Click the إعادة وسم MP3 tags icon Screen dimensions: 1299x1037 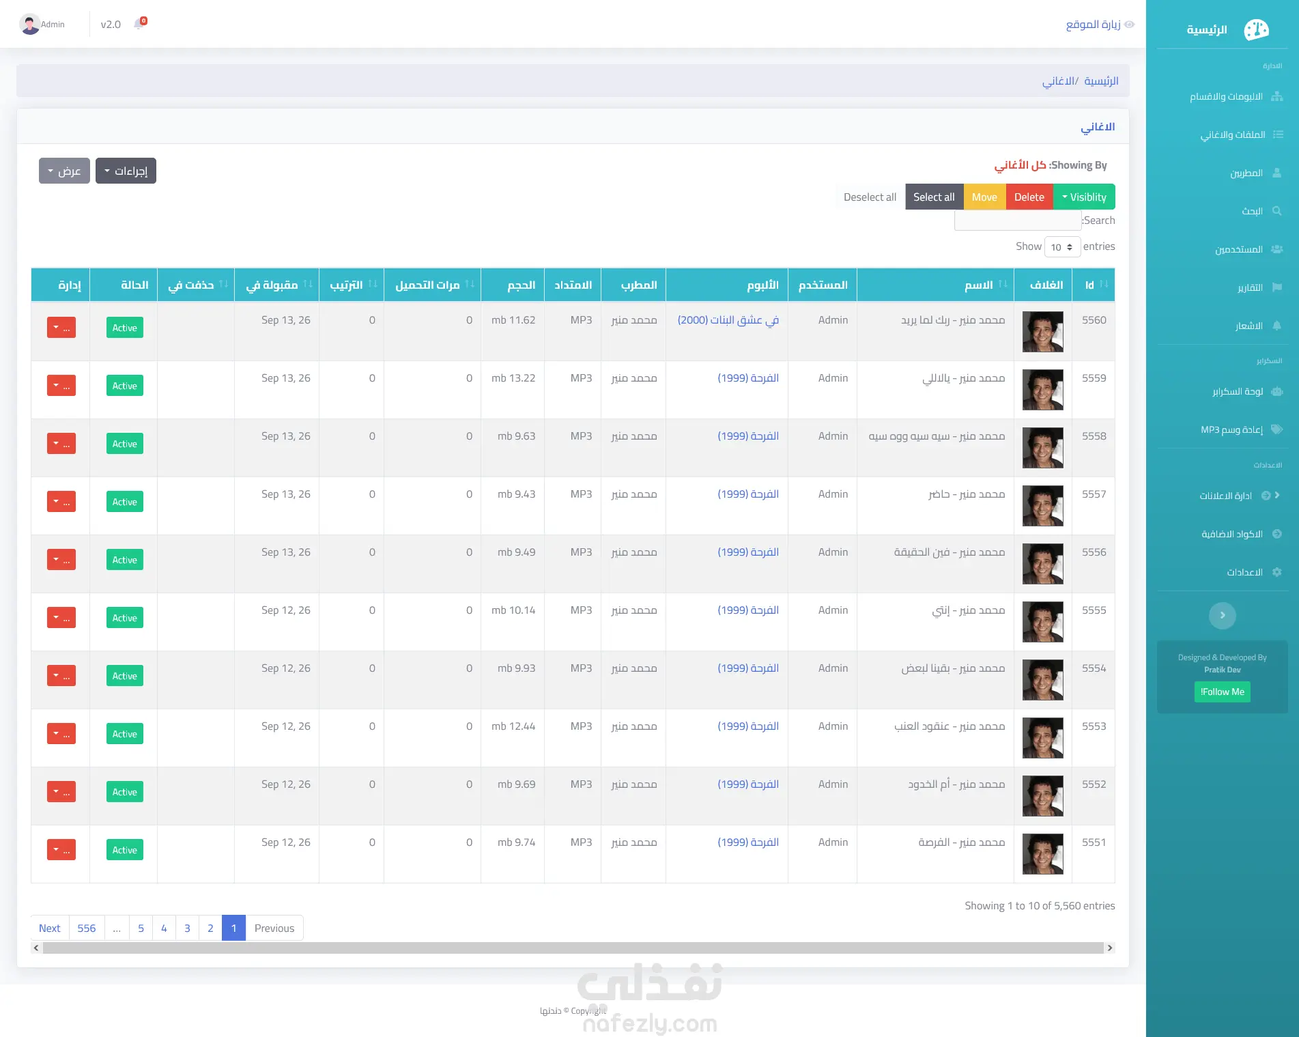pos(1276,429)
